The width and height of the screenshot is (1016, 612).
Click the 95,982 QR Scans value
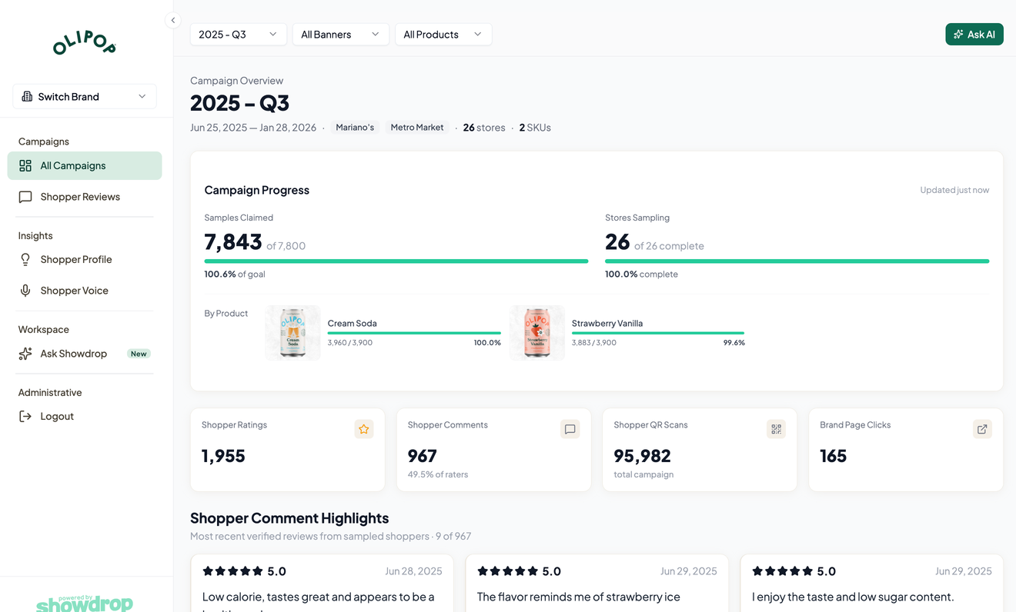tap(643, 456)
